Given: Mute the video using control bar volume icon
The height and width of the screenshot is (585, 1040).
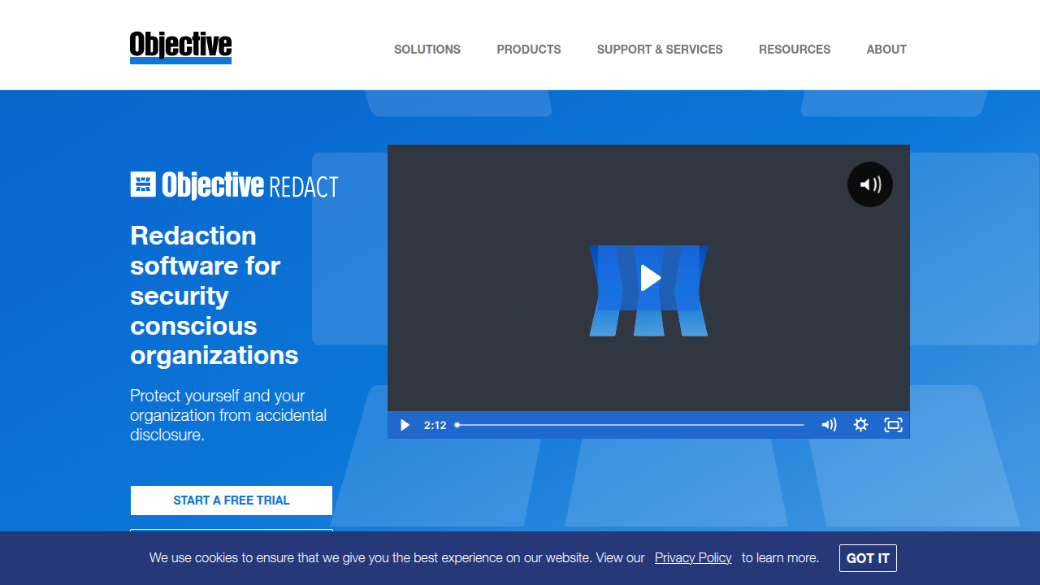Looking at the screenshot, I should pos(829,425).
